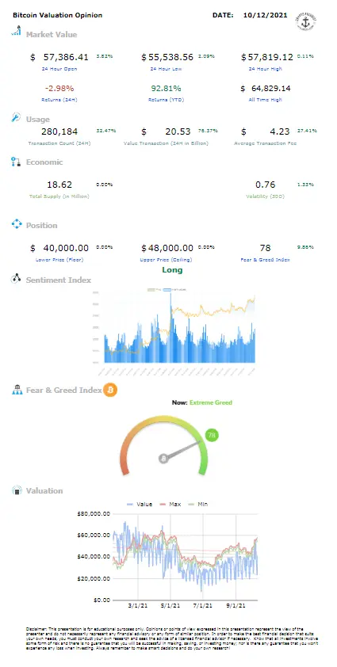Click the Lower Price floor $40,000.00
The height and width of the screenshot is (667, 337).
coord(59,248)
